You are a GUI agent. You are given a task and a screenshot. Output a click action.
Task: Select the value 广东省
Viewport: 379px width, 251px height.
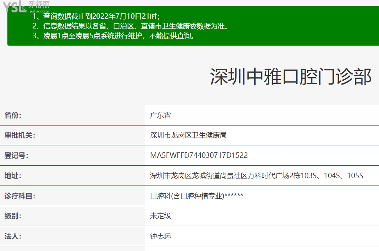click(160, 115)
